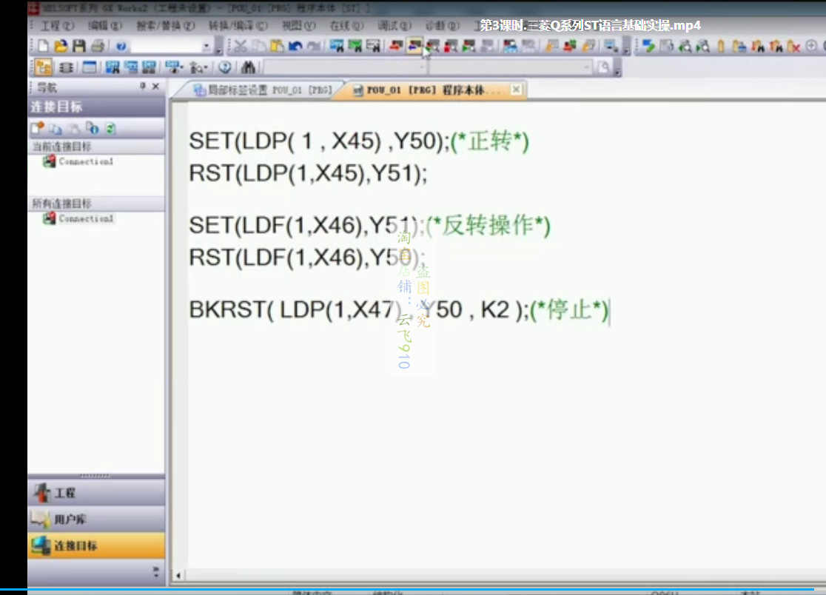Image resolution: width=826 pixels, height=595 pixels.
Task: Click the new connection icon in navigation panel
Action: click(x=38, y=129)
